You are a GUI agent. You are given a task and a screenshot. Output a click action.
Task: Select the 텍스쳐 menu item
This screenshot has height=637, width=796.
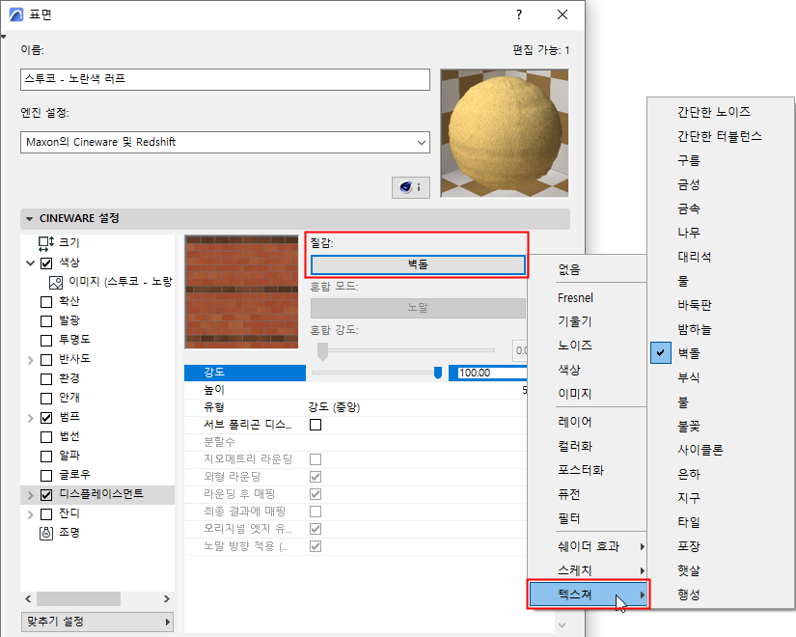click(x=588, y=595)
